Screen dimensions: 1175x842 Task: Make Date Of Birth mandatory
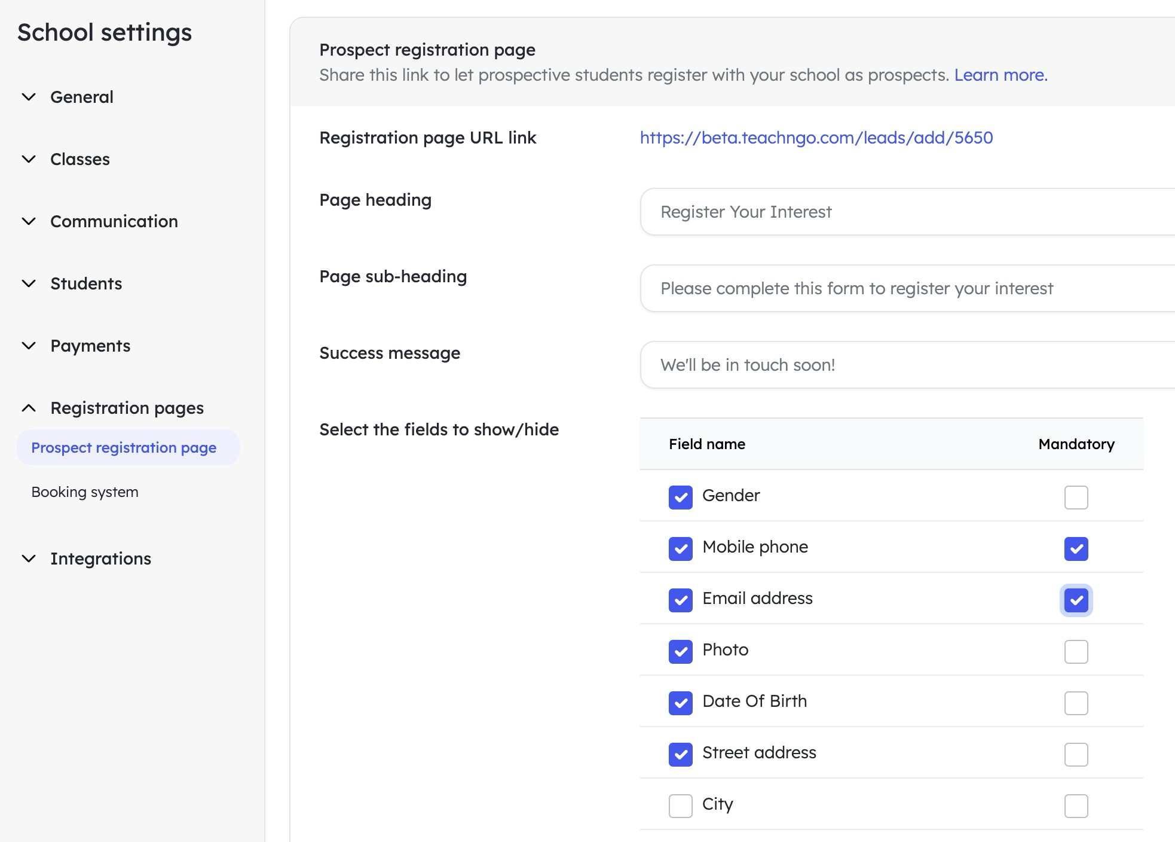click(x=1076, y=703)
